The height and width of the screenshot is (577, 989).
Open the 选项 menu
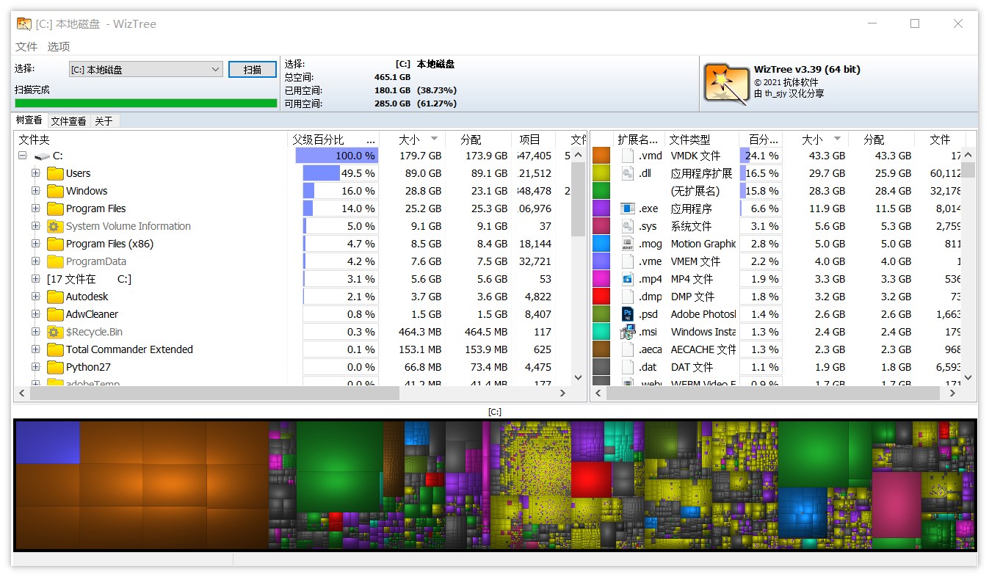58,46
